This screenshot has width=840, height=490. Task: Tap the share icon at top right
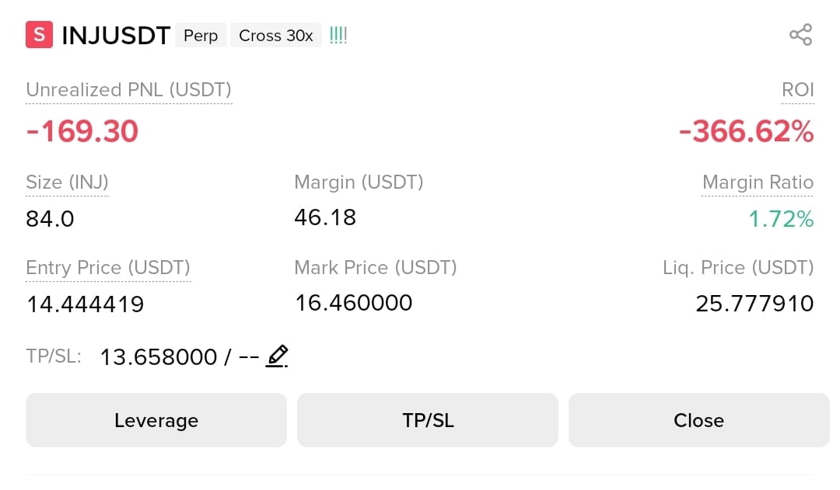click(800, 35)
